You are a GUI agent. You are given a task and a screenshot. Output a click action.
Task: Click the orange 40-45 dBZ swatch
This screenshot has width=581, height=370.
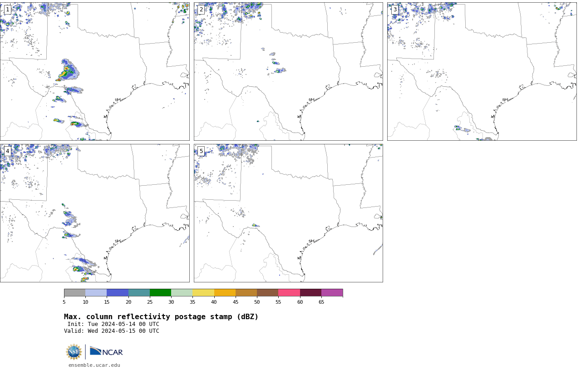[x=225, y=292]
